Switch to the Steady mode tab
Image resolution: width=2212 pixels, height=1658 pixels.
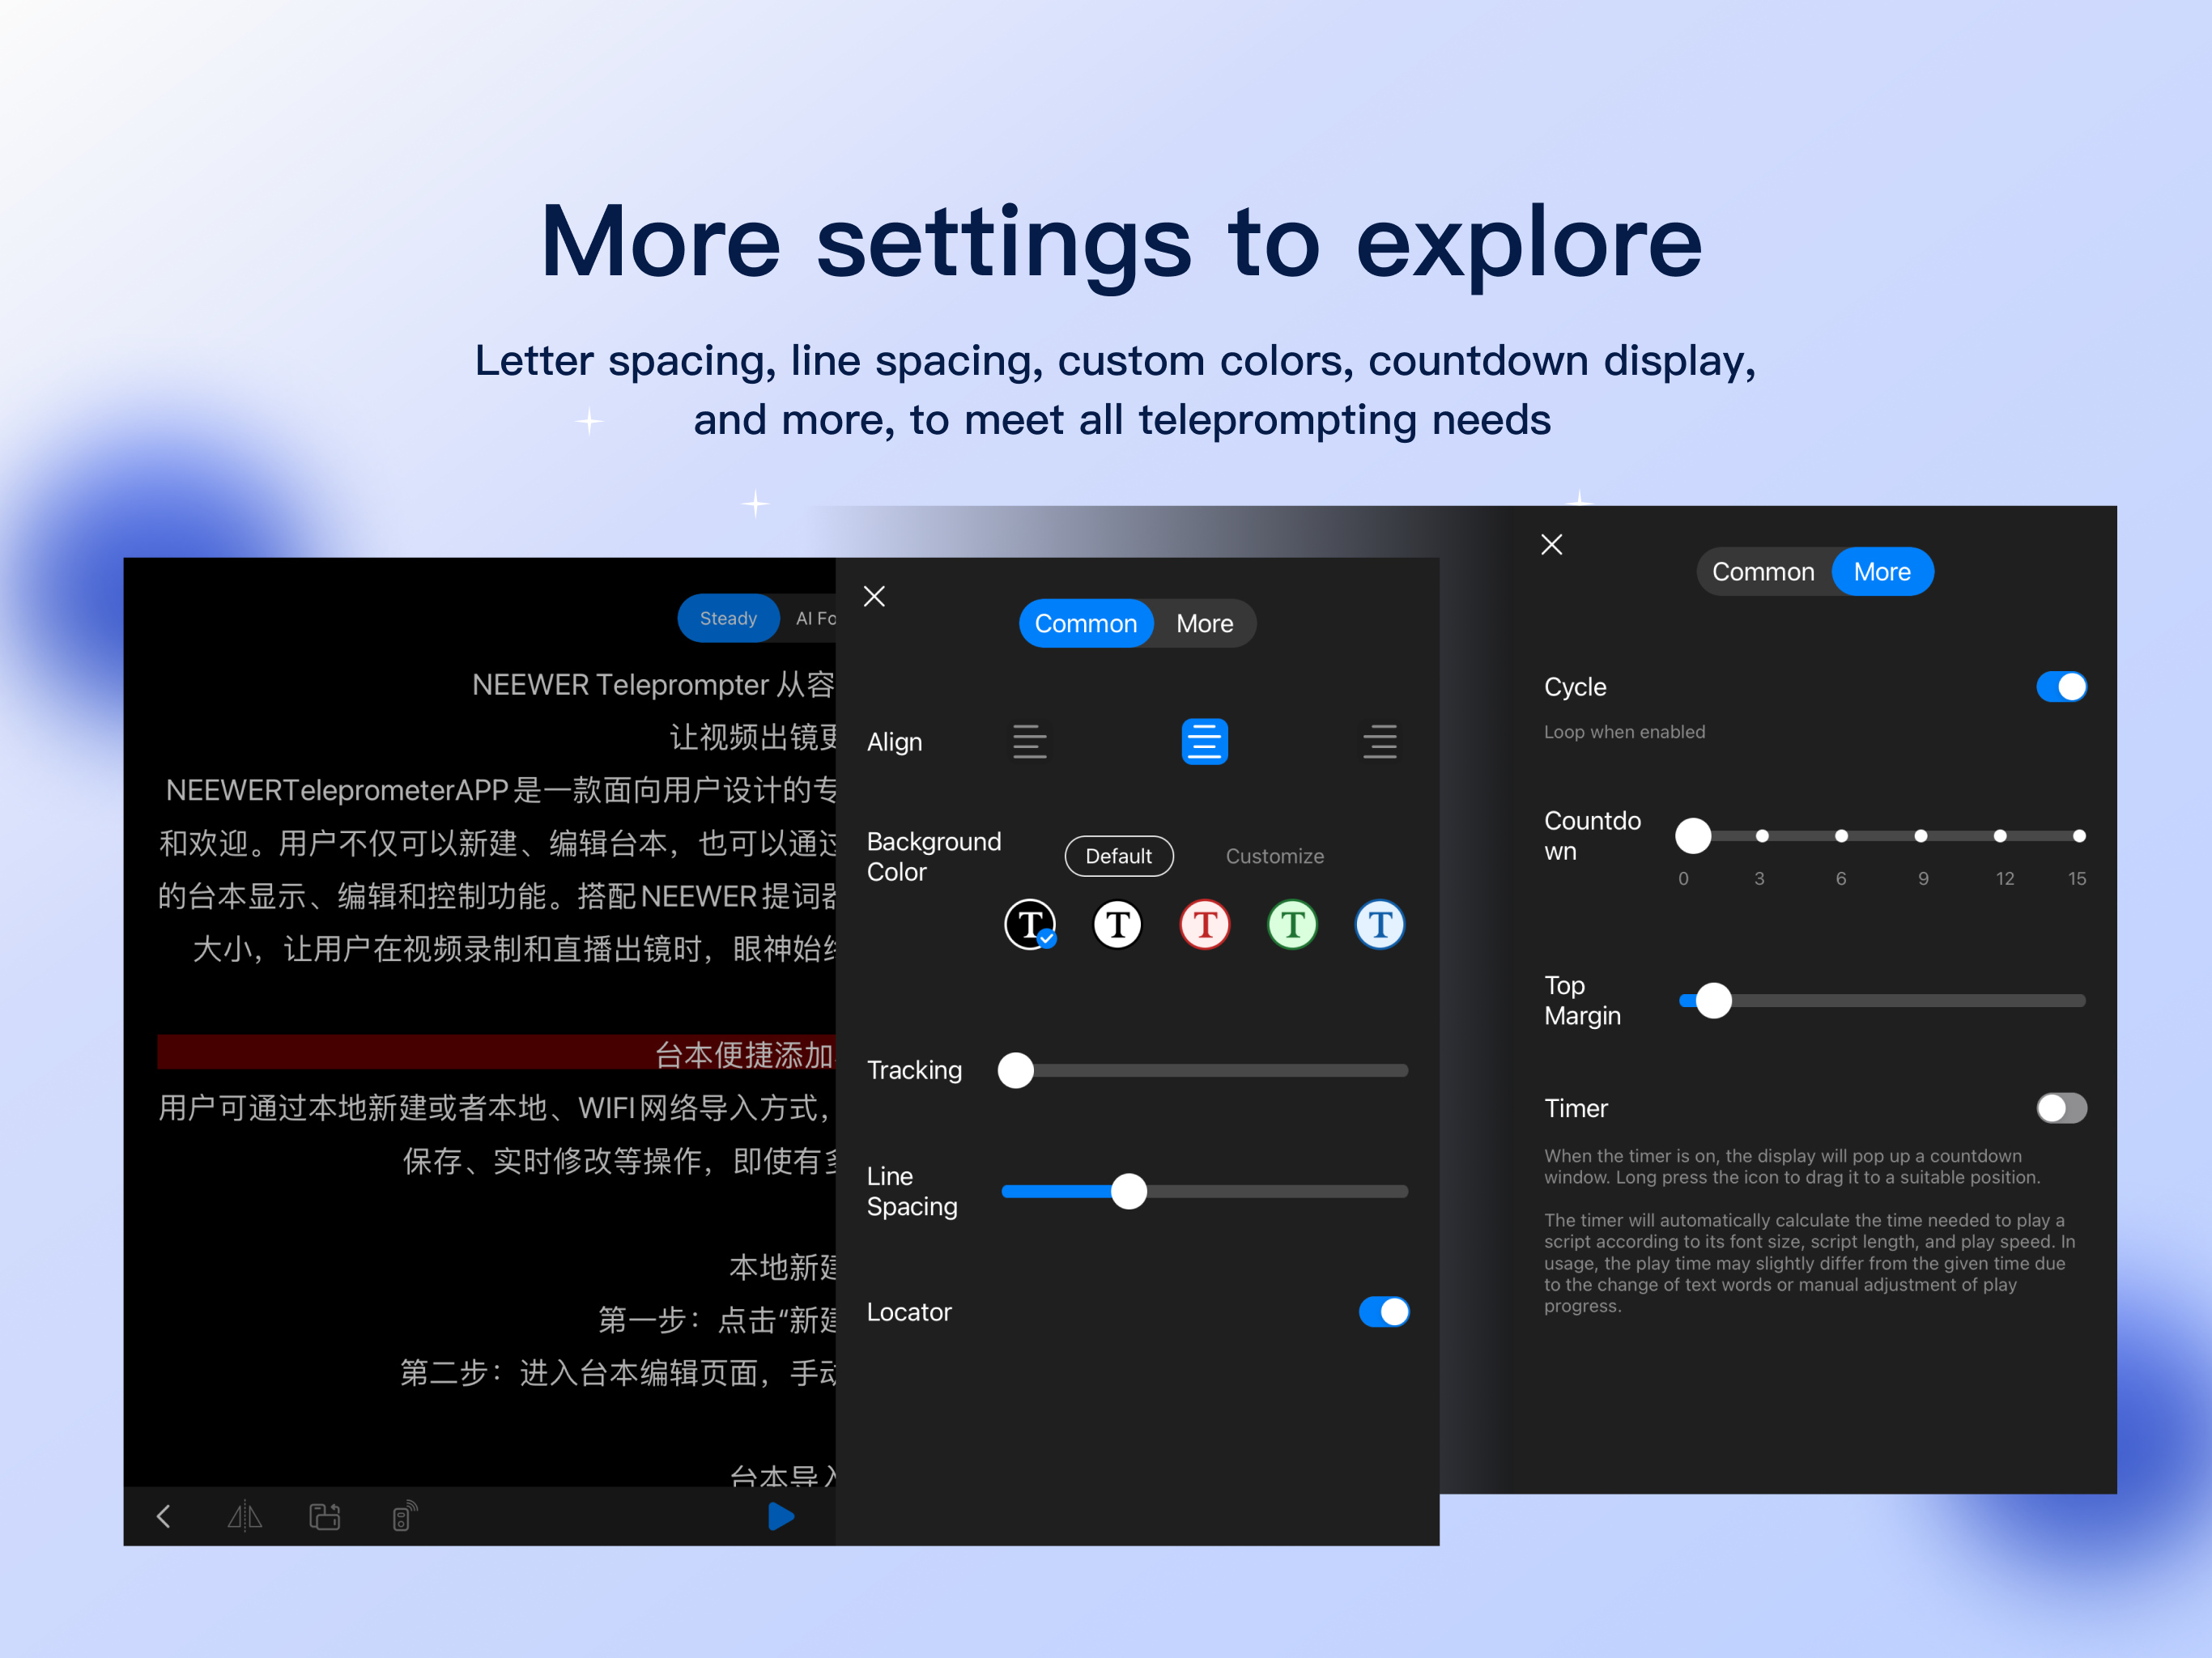[x=728, y=618]
